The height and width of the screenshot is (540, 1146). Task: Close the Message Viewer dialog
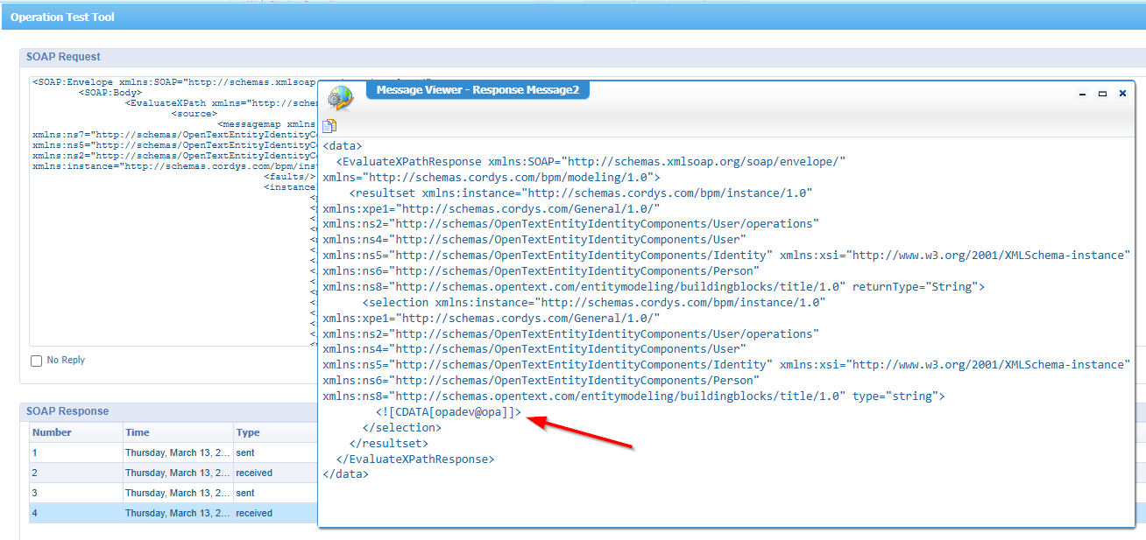1122,93
